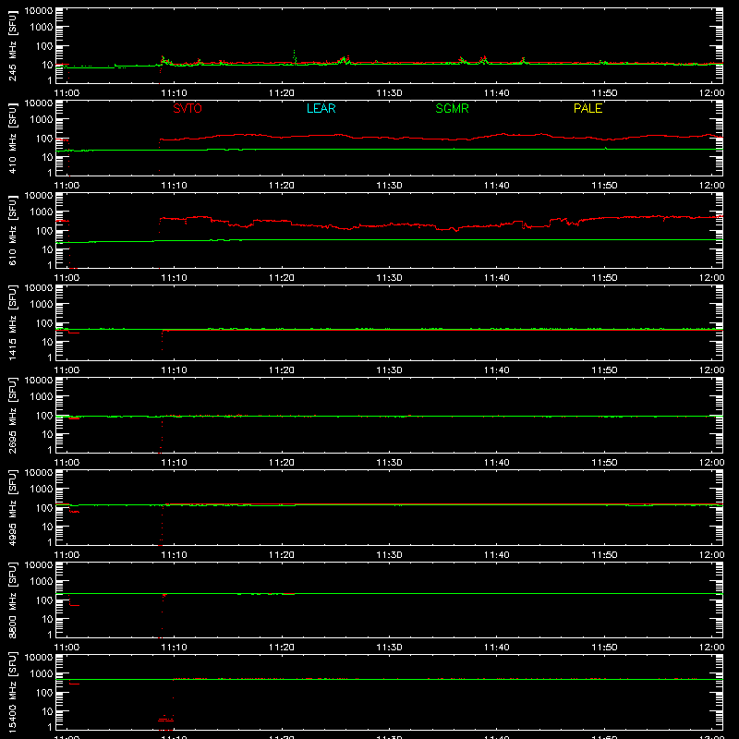Select the '610 MHz [SFU]' axis title
Screen dimensions: 739x739
(12, 231)
